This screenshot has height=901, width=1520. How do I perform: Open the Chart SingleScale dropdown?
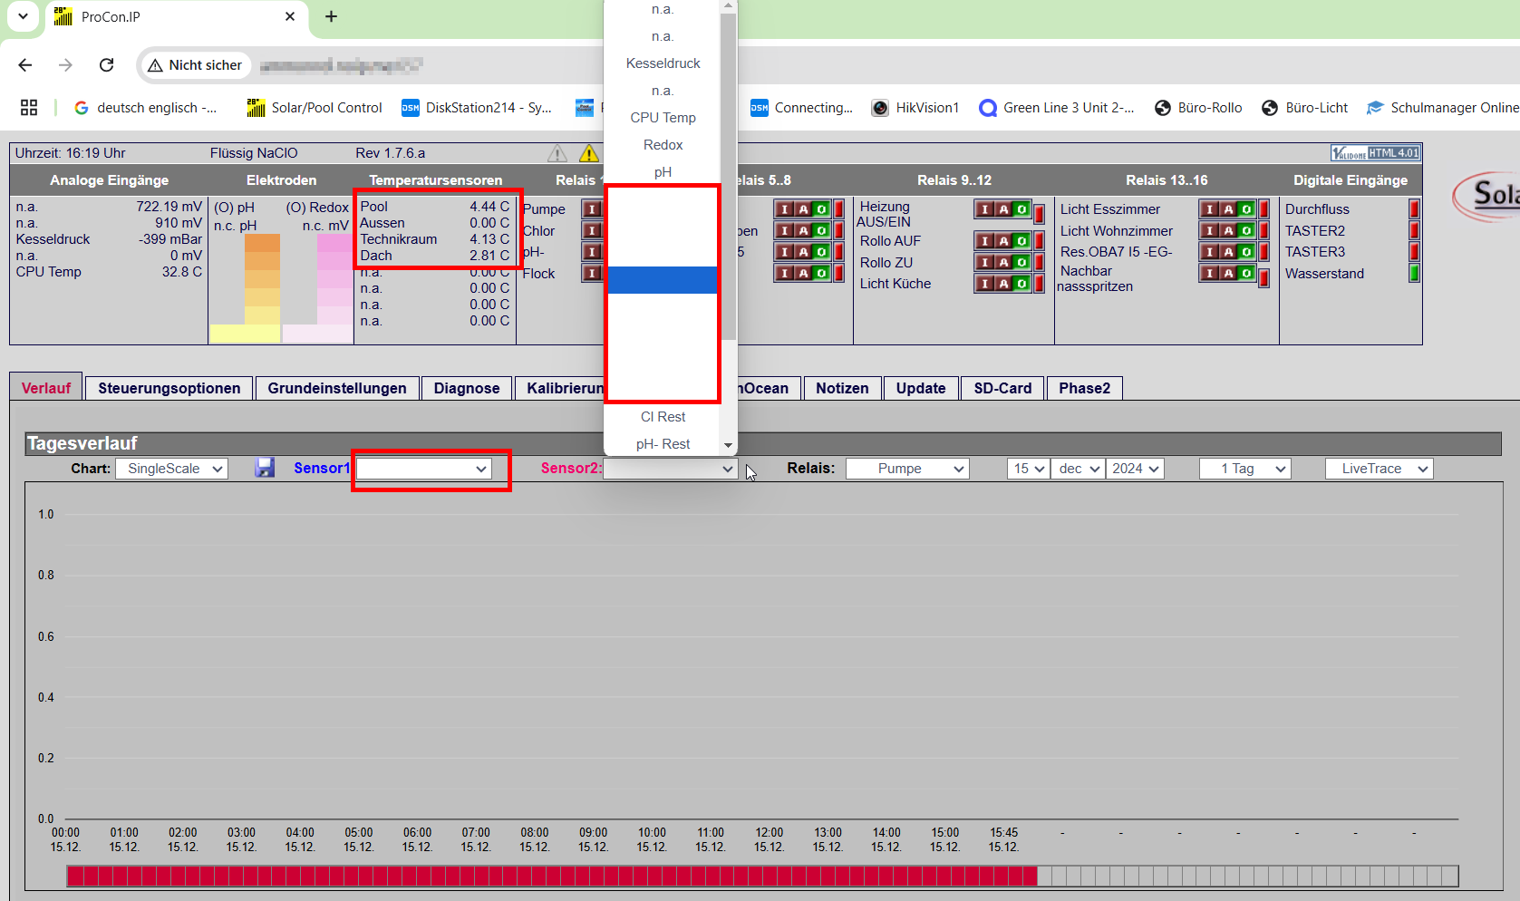(171, 469)
